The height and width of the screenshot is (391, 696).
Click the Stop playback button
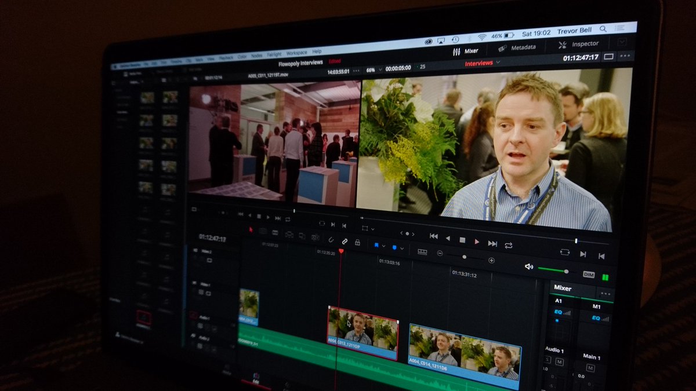coord(462,240)
